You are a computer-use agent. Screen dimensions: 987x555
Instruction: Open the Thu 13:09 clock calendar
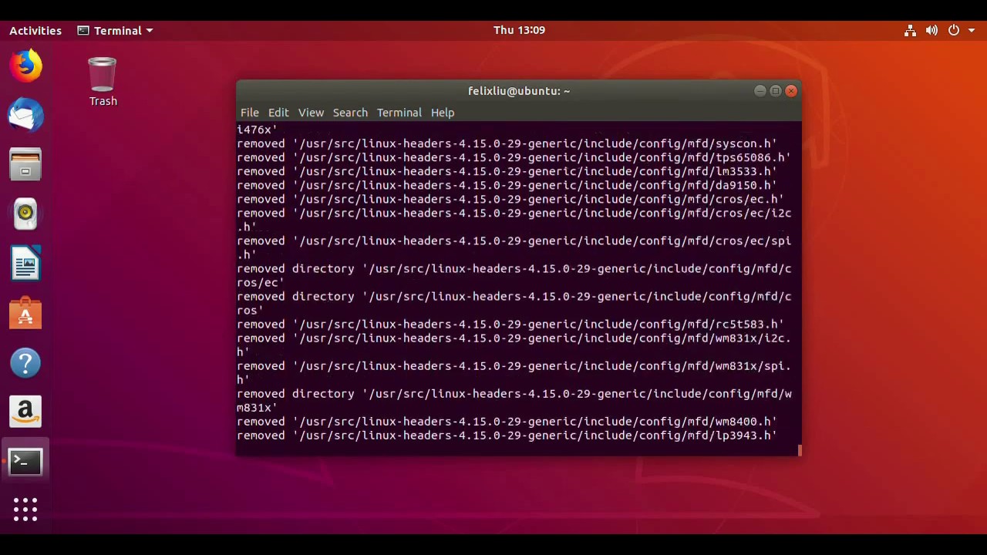click(519, 30)
